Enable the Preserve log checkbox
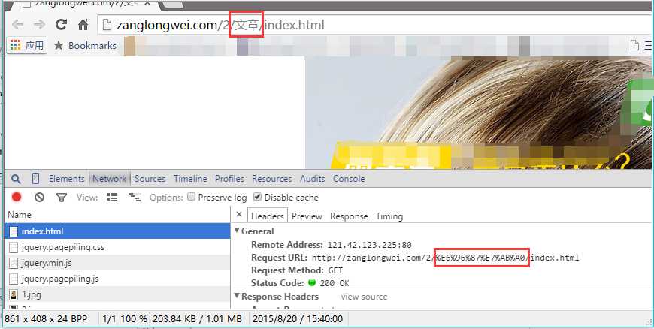Screen dimensions: 654x329 point(192,197)
